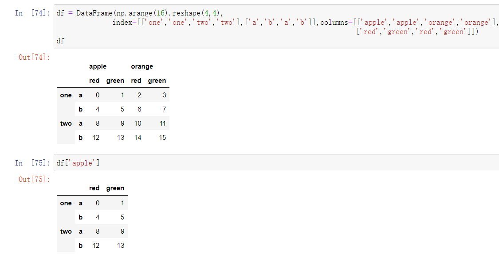Click the cell with value 6

[x=139, y=109]
